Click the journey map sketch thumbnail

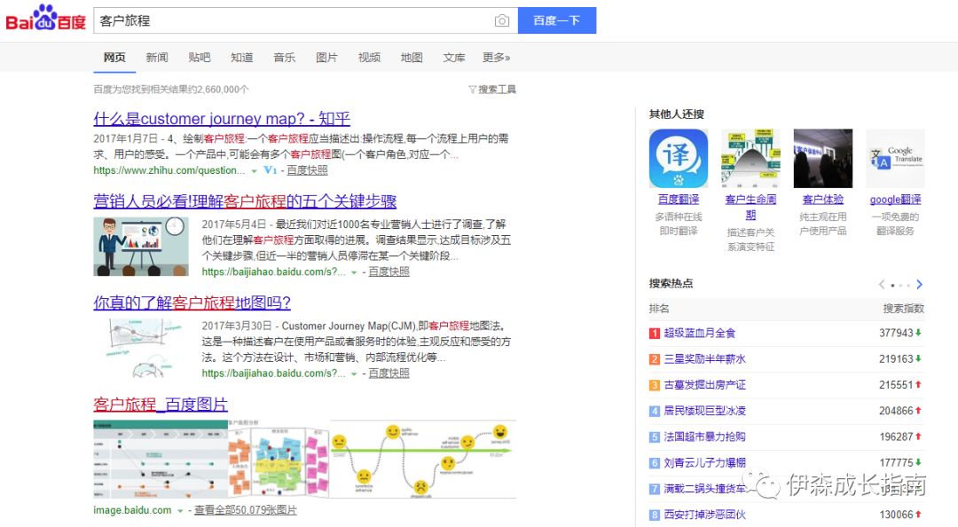(x=141, y=348)
